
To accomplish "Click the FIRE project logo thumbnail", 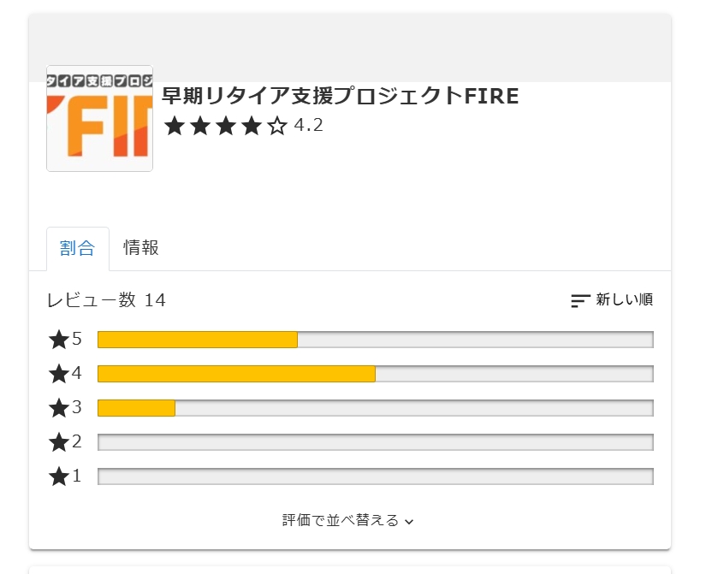I will 99,118.
